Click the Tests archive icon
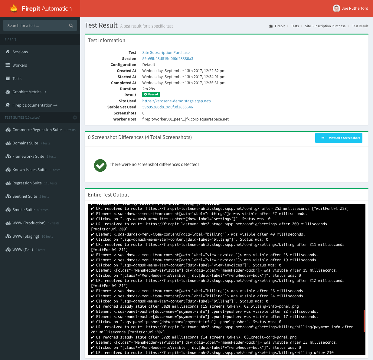 8,79
